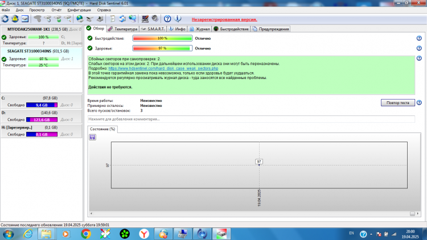Click the chart scrollbar right arrow
Screen dimensions: 427x240
418,214
